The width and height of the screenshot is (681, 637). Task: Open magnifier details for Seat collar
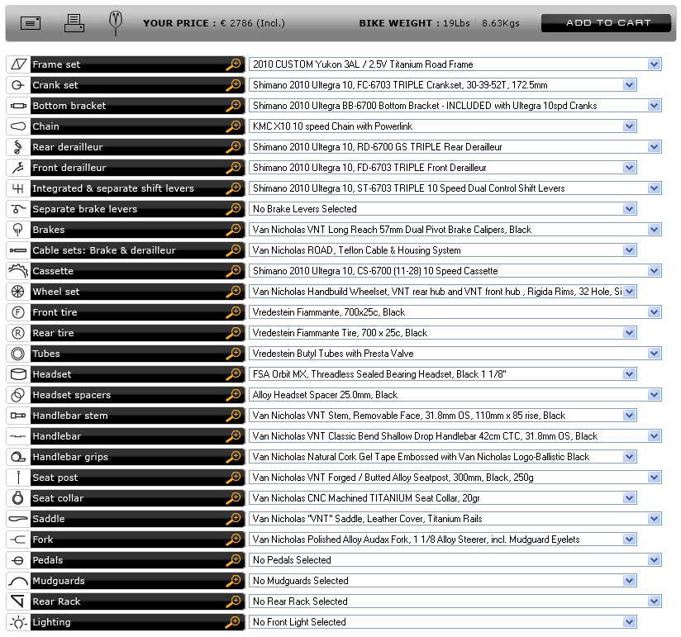(x=234, y=498)
